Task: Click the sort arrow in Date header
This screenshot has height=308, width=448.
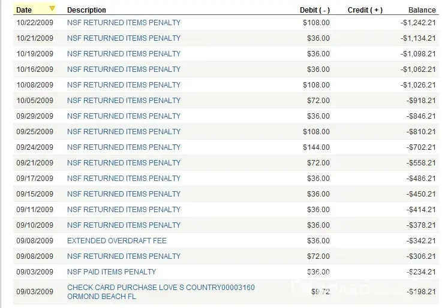Action: pos(52,9)
